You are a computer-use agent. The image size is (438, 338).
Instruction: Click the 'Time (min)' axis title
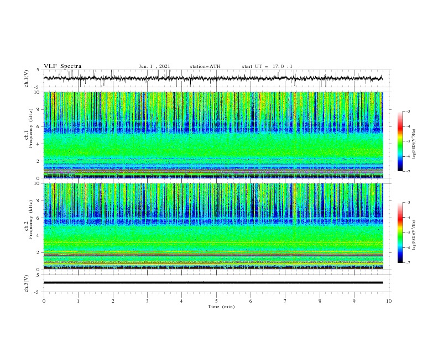[221, 307]
